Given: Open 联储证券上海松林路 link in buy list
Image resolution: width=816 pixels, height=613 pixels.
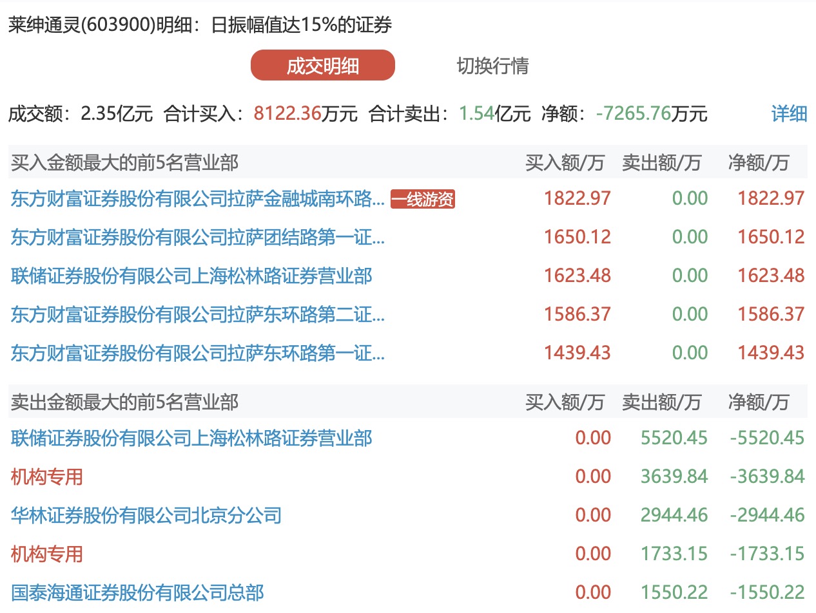Looking at the screenshot, I should pos(191,276).
